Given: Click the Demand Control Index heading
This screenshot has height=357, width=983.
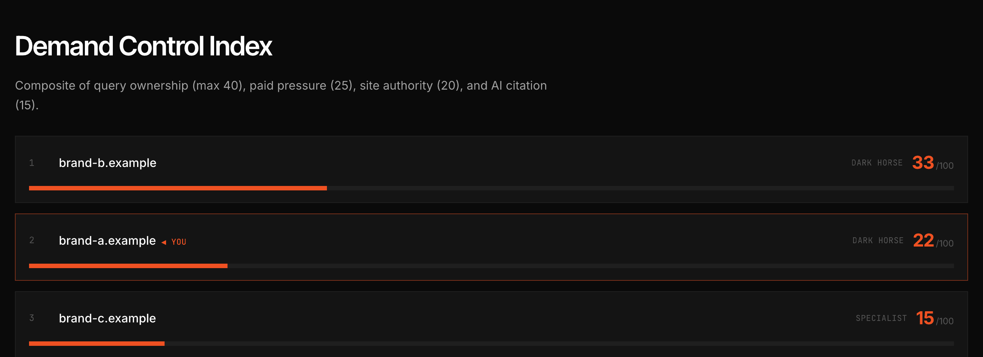Looking at the screenshot, I should click(143, 46).
